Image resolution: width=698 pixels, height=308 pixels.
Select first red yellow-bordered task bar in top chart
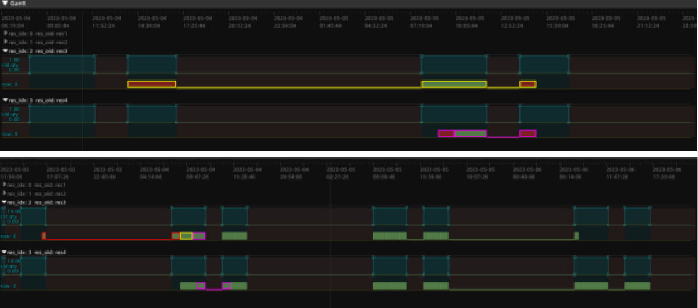(x=152, y=84)
